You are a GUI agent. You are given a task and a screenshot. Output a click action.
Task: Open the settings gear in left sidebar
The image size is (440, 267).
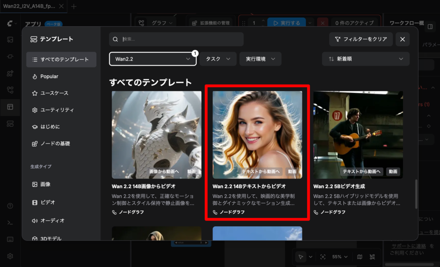(10, 256)
